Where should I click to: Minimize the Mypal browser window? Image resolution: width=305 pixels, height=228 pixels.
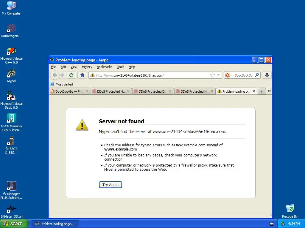[x=255, y=60]
